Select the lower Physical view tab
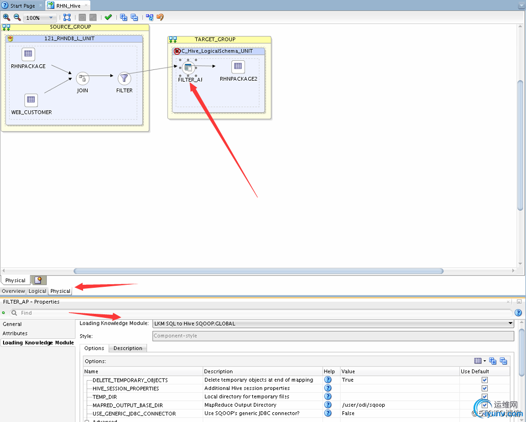Screen dimensions: 526x422 60,291
